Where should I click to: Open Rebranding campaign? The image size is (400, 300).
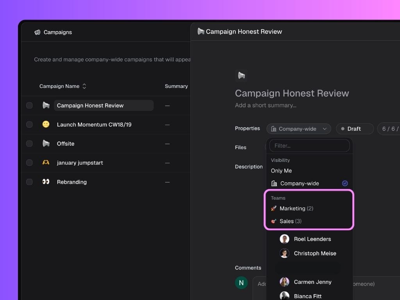click(72, 182)
